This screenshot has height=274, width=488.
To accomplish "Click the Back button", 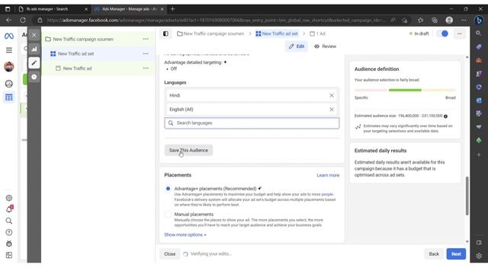I will click(434, 253).
